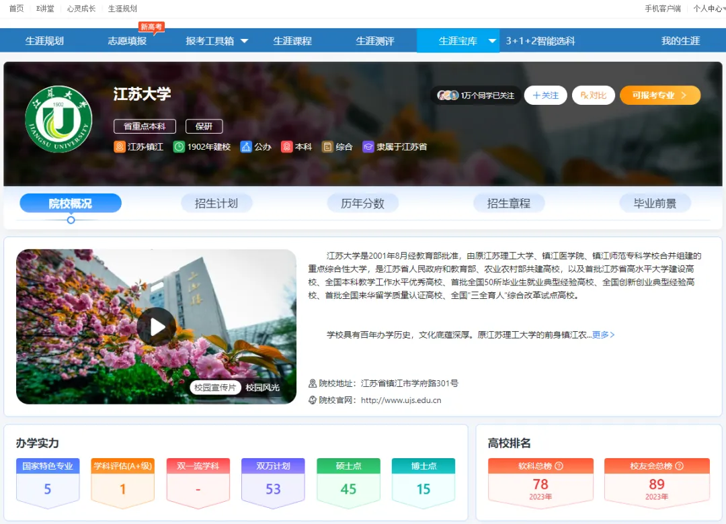Click the address text 江苏省镇江市学府路301号
Image resolution: width=726 pixels, height=524 pixels.
pyautogui.click(x=409, y=384)
